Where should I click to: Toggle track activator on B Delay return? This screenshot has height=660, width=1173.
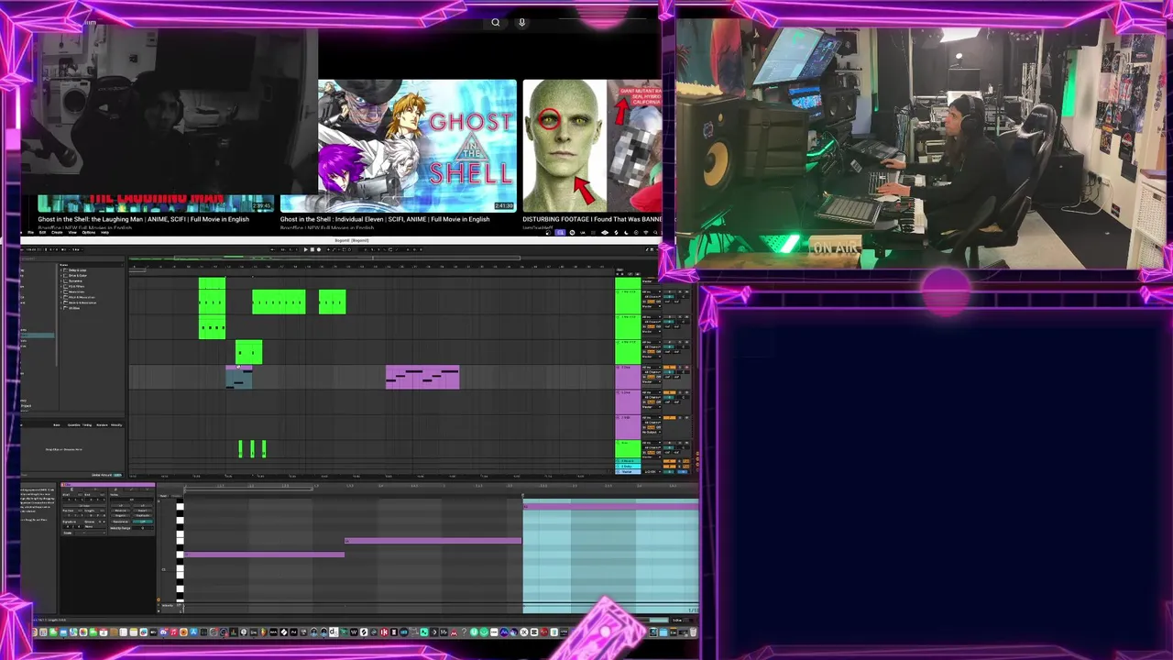[x=669, y=467]
